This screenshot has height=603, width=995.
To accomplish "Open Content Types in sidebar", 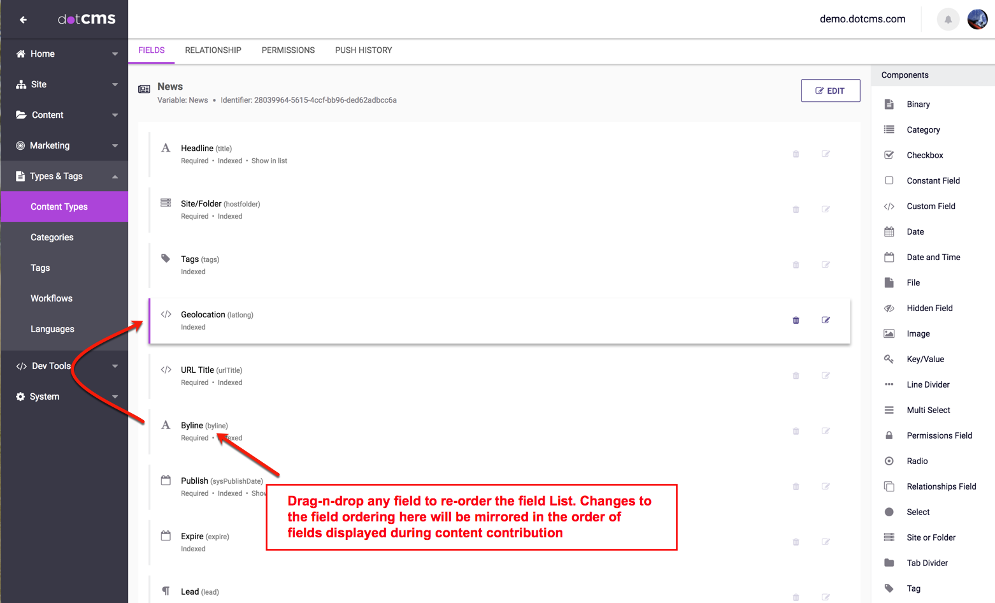I will [64, 207].
